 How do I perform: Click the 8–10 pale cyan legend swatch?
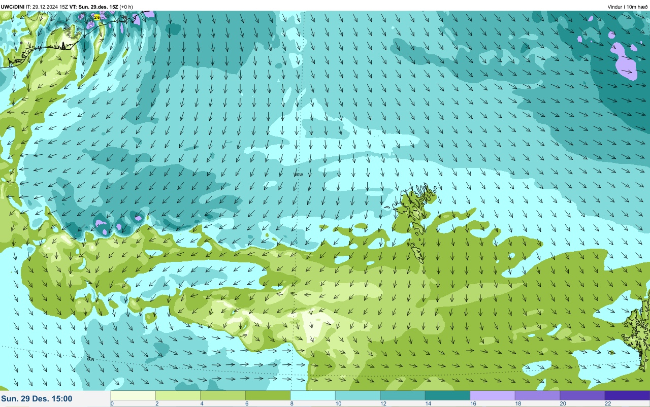[313, 395]
